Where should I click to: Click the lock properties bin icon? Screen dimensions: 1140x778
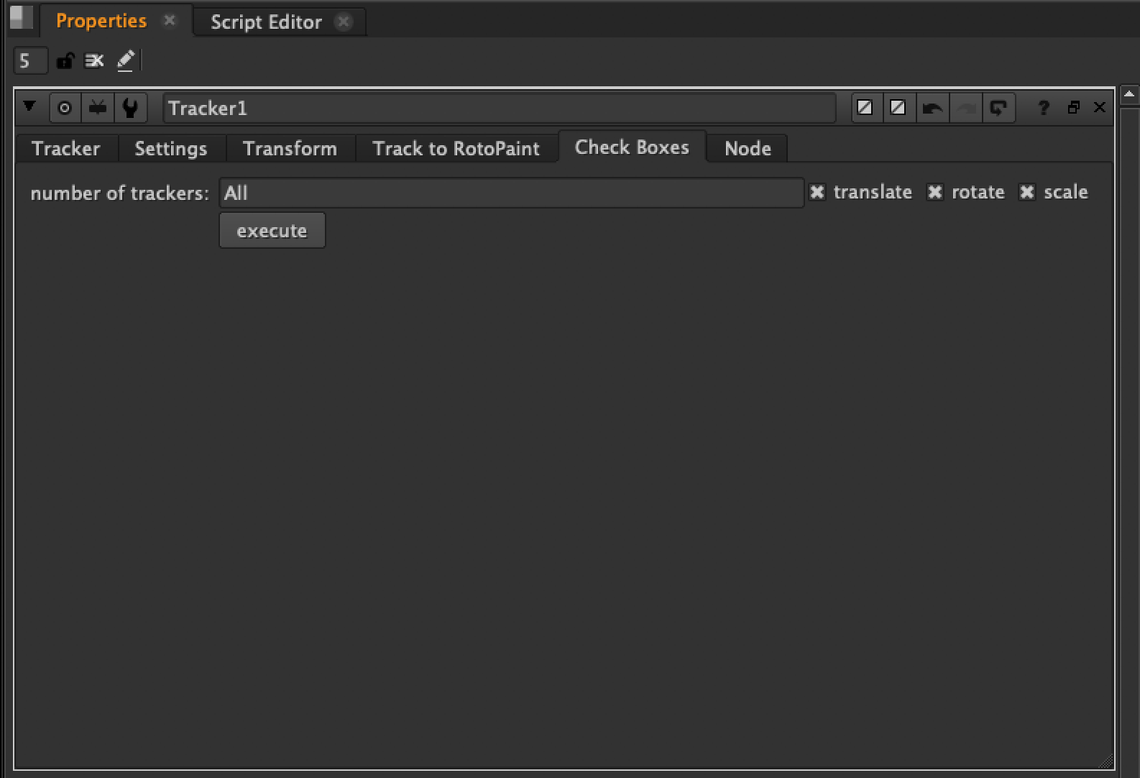pos(65,61)
